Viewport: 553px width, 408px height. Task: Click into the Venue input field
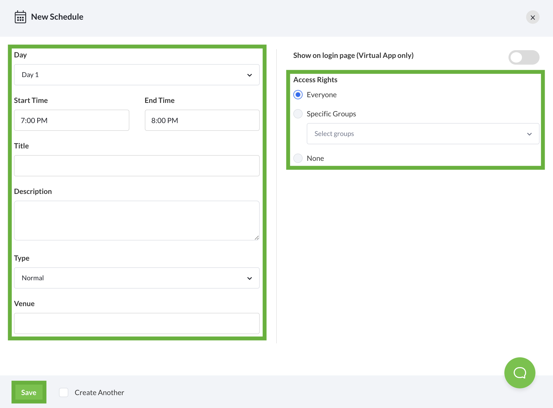[x=137, y=323]
